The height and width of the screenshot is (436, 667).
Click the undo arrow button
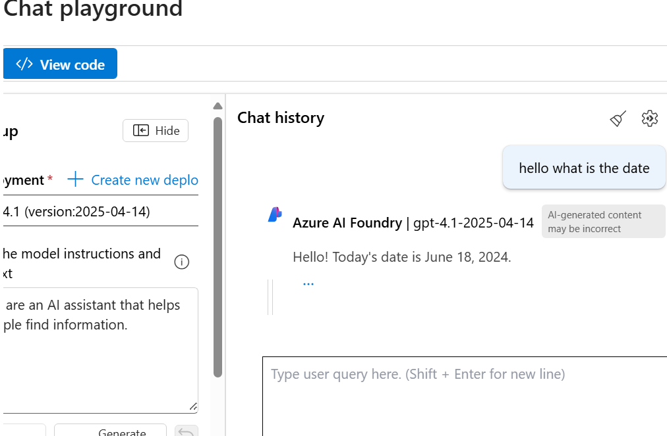tap(187, 431)
